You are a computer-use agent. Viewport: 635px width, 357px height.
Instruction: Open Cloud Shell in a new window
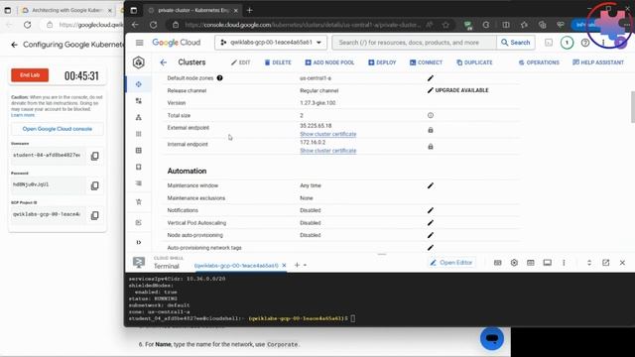(605, 263)
